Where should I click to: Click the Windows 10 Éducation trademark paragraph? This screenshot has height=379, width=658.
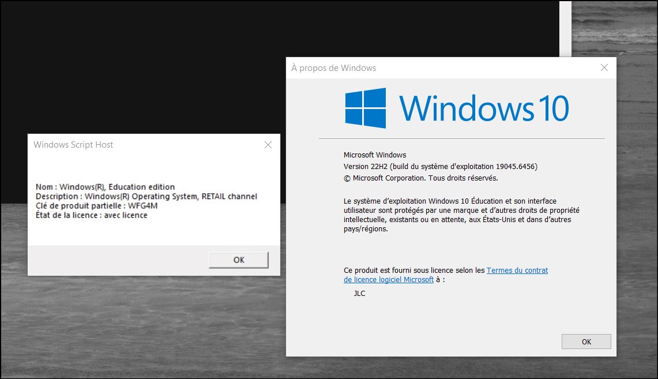tap(461, 215)
